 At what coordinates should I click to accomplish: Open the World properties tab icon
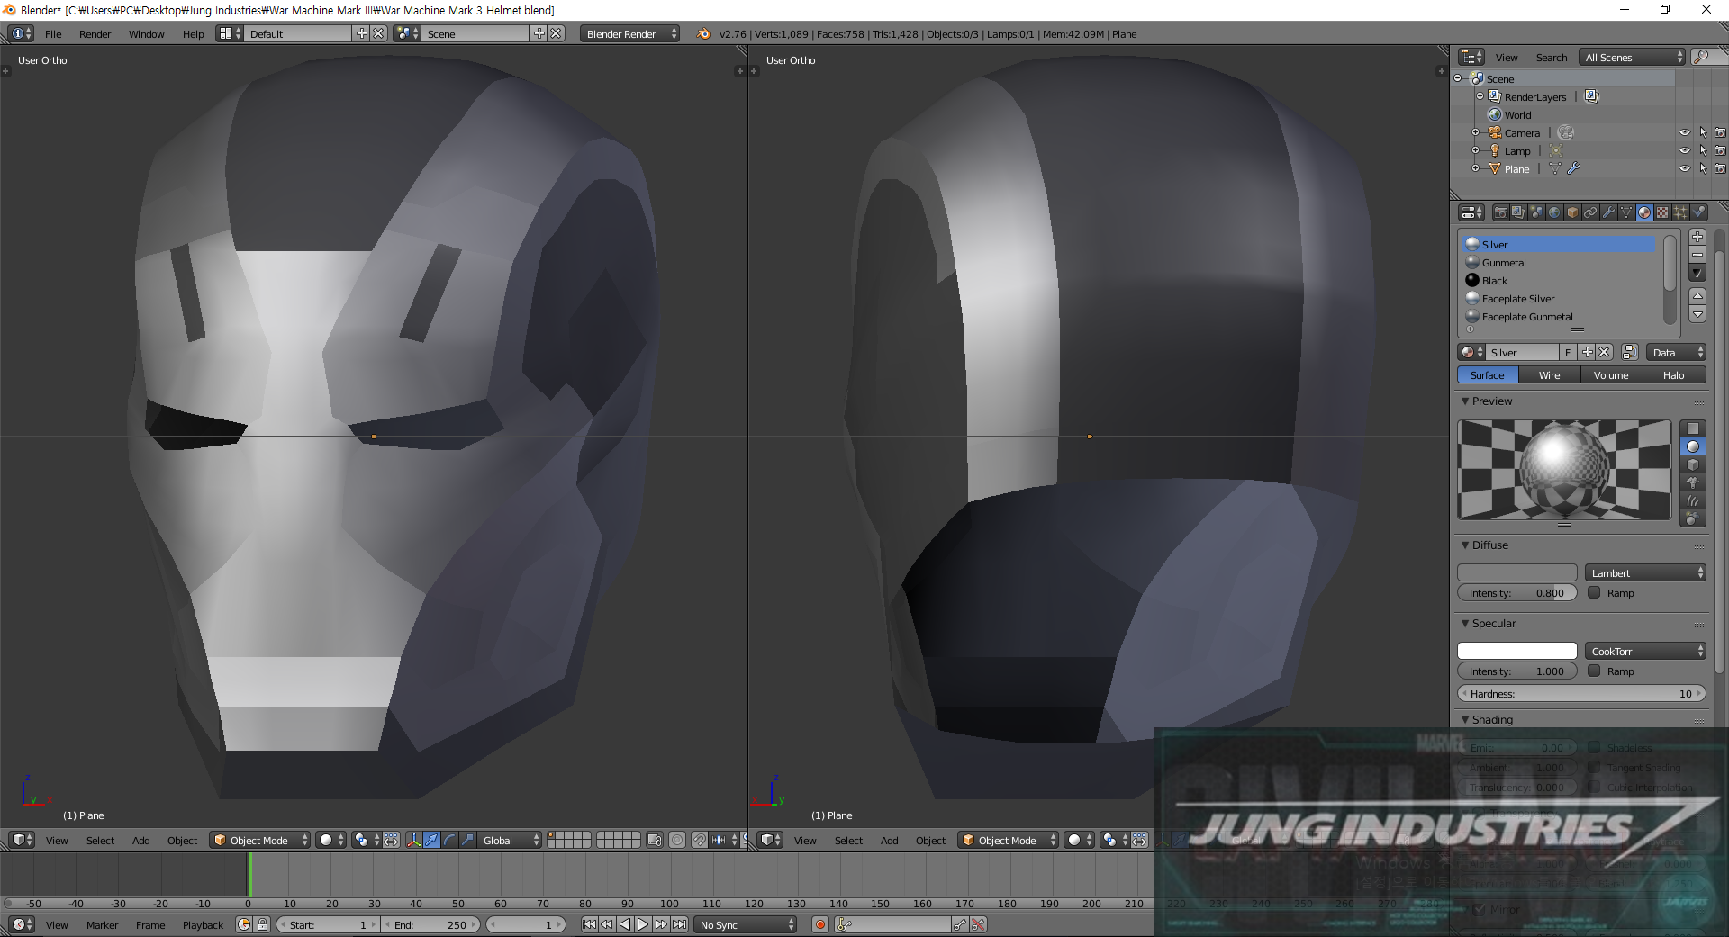pyautogui.click(x=1554, y=212)
